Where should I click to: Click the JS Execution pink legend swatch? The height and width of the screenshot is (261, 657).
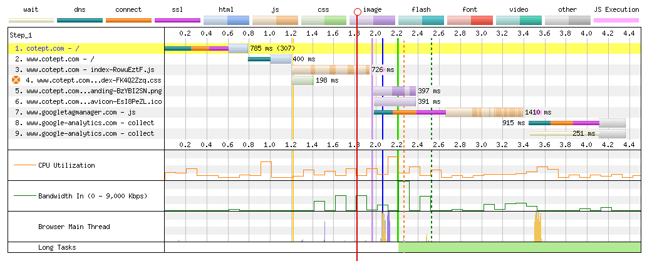point(617,20)
